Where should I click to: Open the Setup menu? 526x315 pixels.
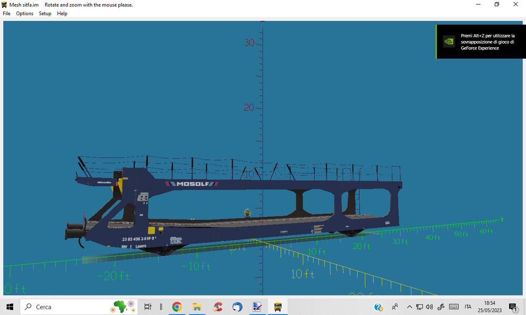point(45,14)
